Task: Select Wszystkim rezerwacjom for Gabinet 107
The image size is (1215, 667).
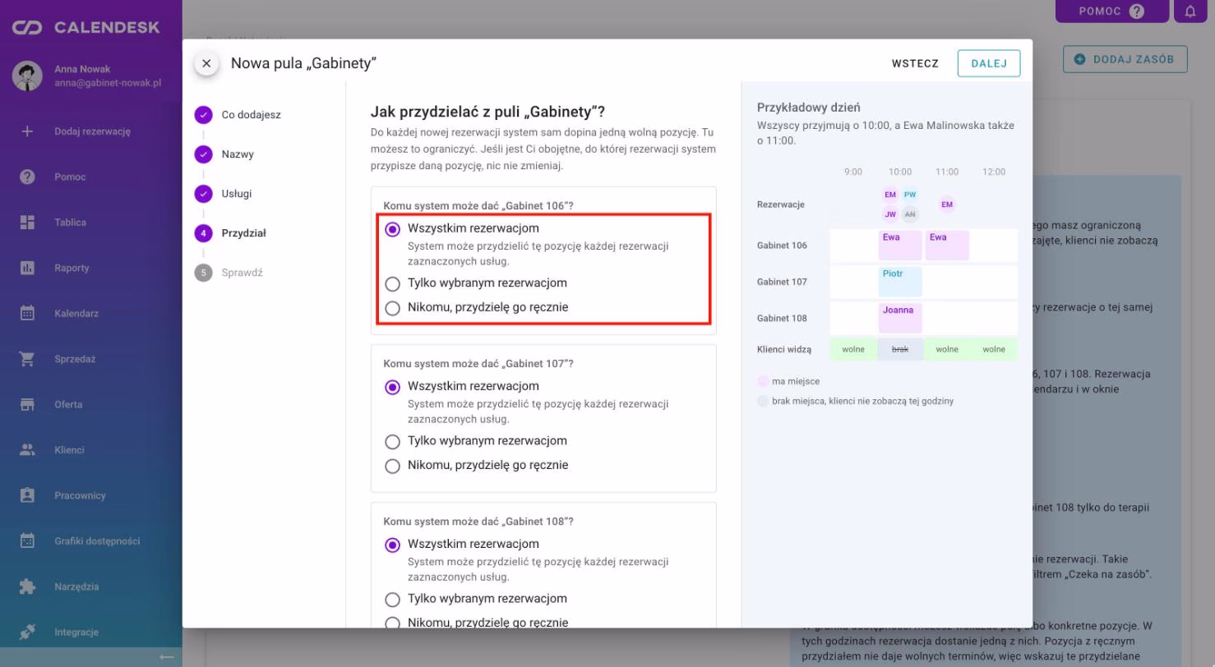Action: [393, 387]
